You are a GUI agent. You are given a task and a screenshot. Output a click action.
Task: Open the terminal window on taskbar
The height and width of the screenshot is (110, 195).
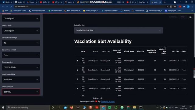[141, 107]
